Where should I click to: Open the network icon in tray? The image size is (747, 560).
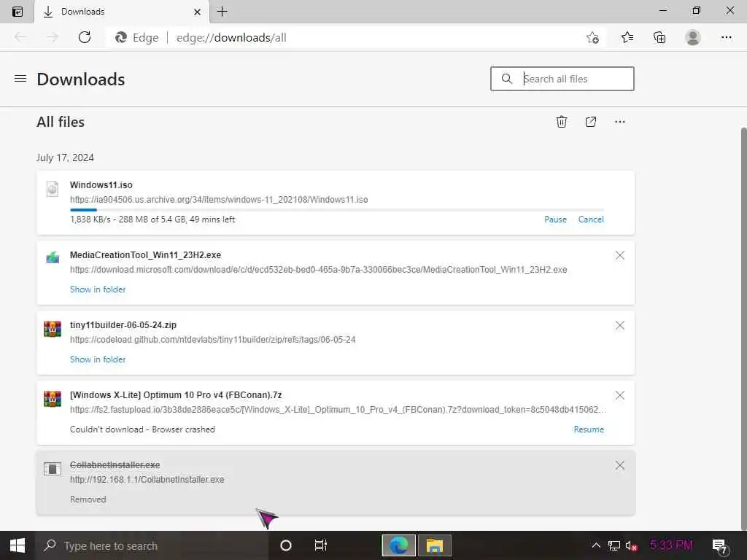[x=614, y=545]
